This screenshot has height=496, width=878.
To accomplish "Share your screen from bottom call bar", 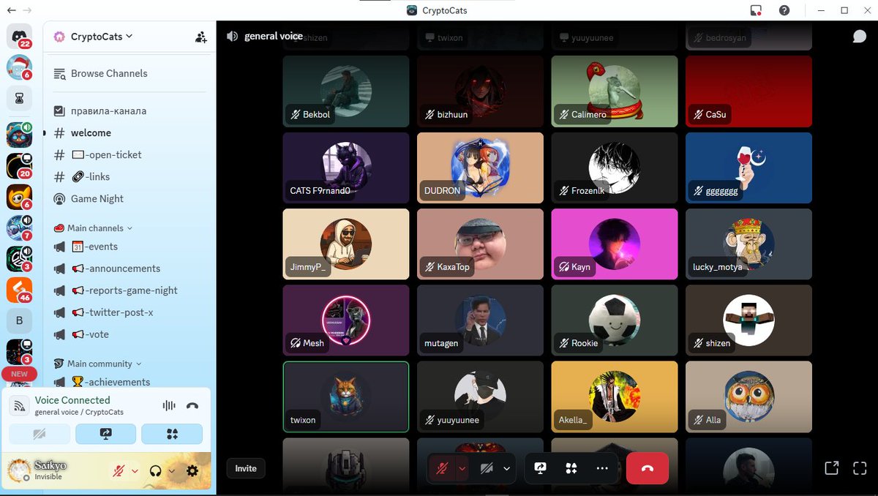I will [x=541, y=468].
